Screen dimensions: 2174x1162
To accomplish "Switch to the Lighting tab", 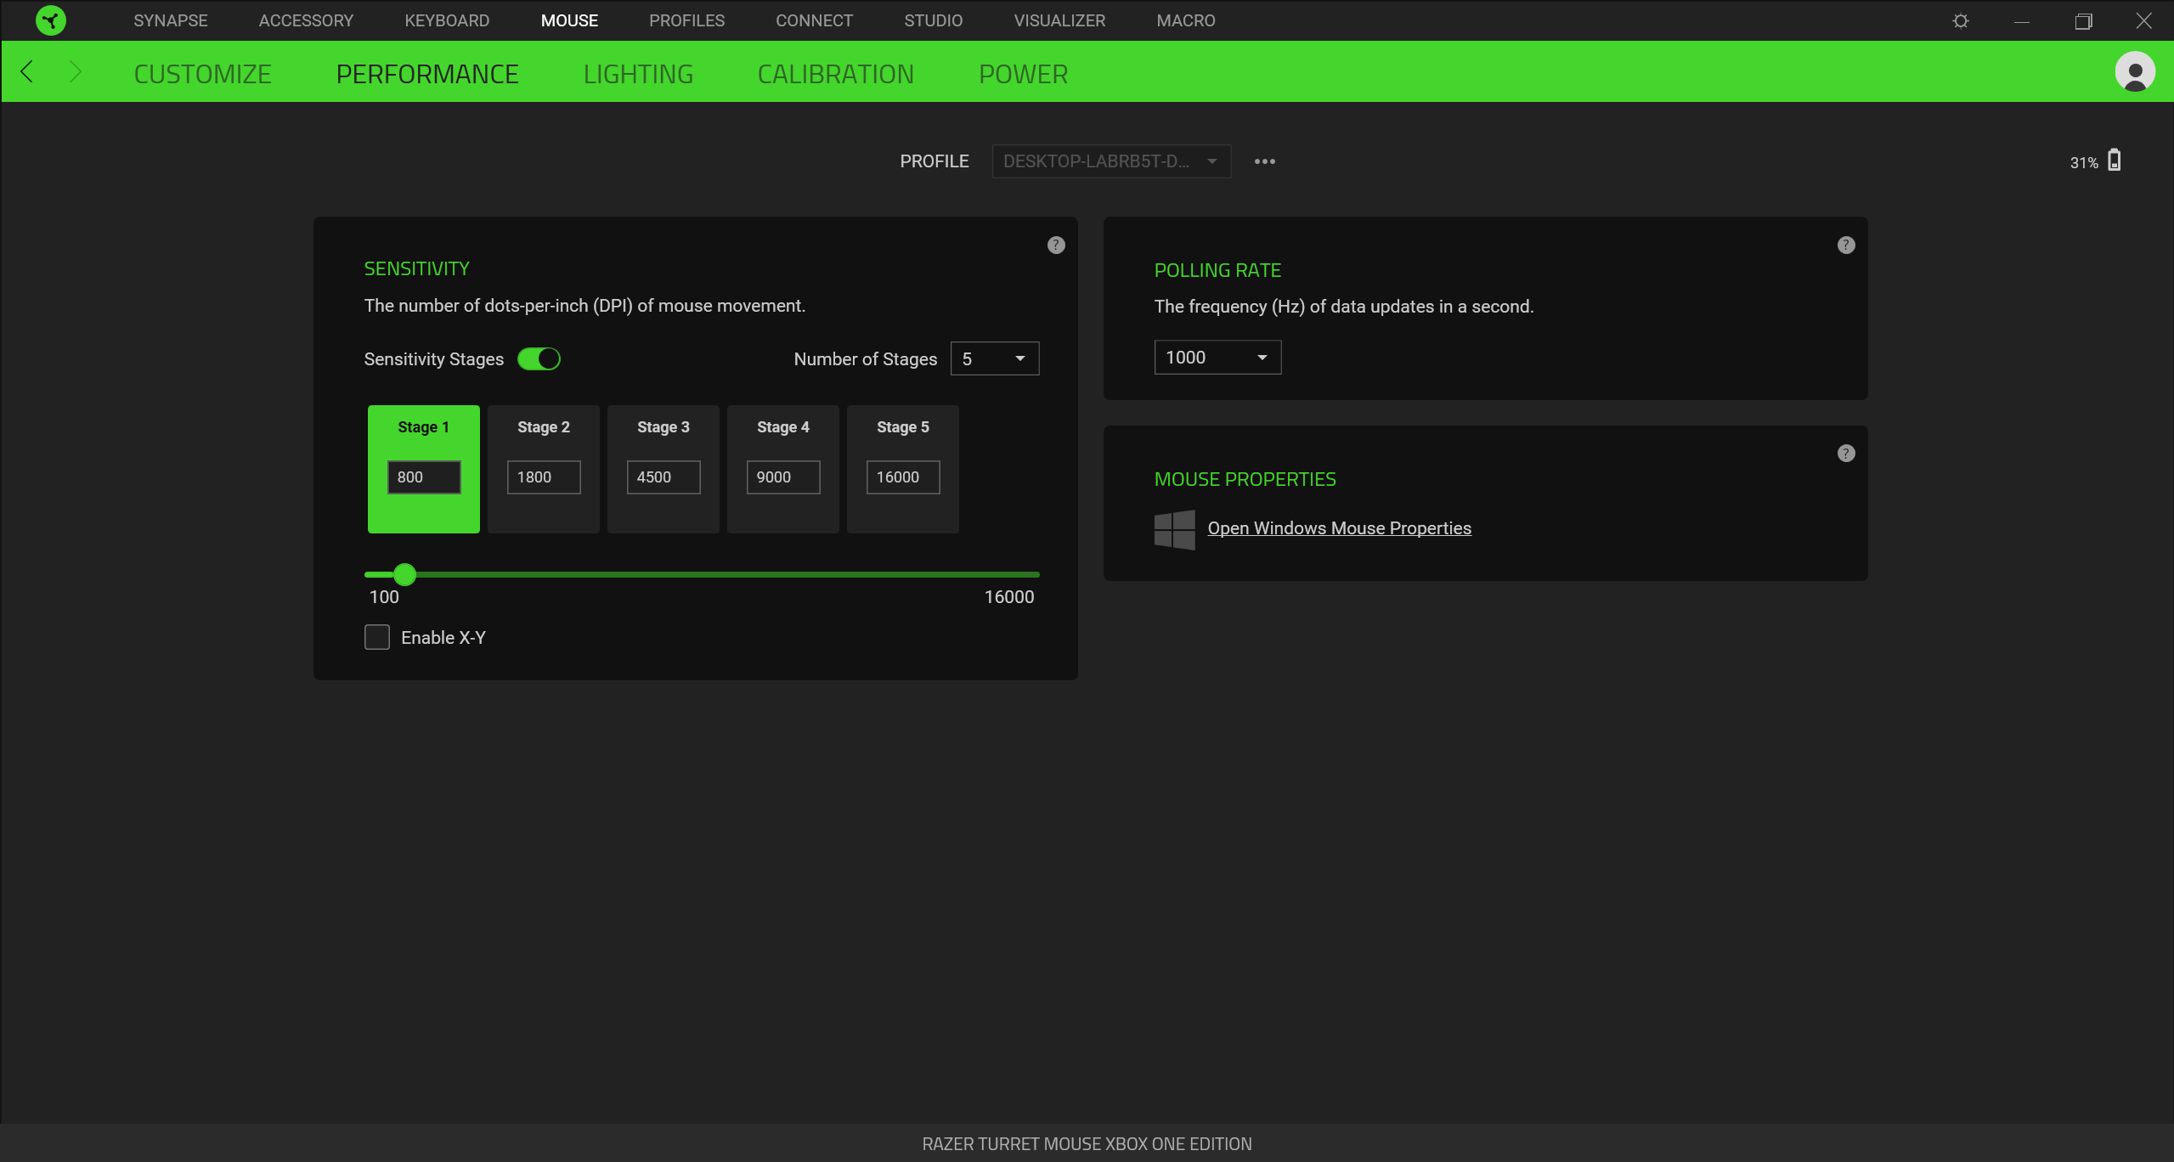I will pos(638,74).
